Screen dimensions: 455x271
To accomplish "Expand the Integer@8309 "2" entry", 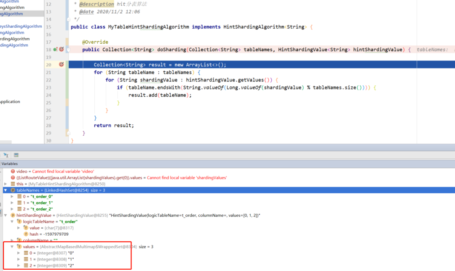I will tap(19, 266).
